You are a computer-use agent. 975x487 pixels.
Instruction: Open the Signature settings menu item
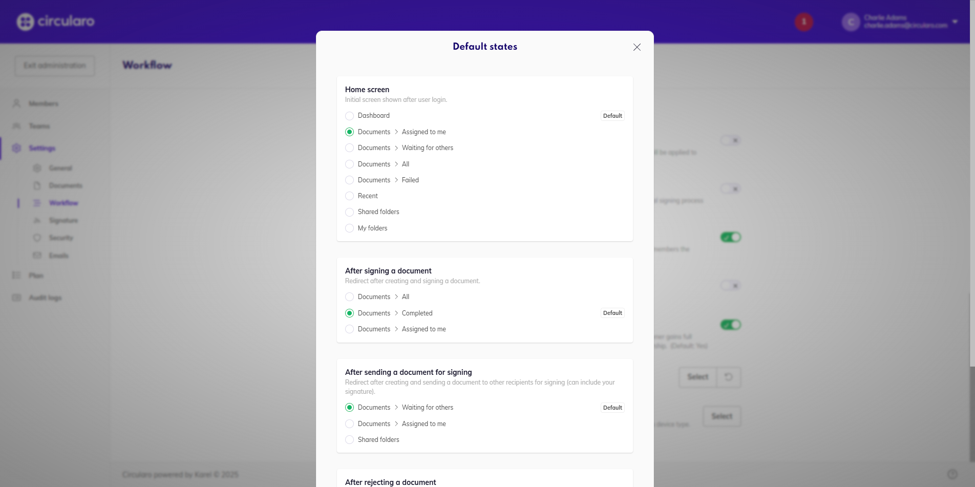(63, 220)
